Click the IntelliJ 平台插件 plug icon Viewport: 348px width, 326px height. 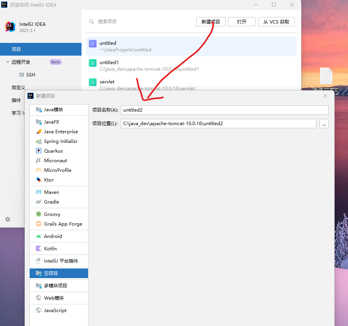coord(39,261)
